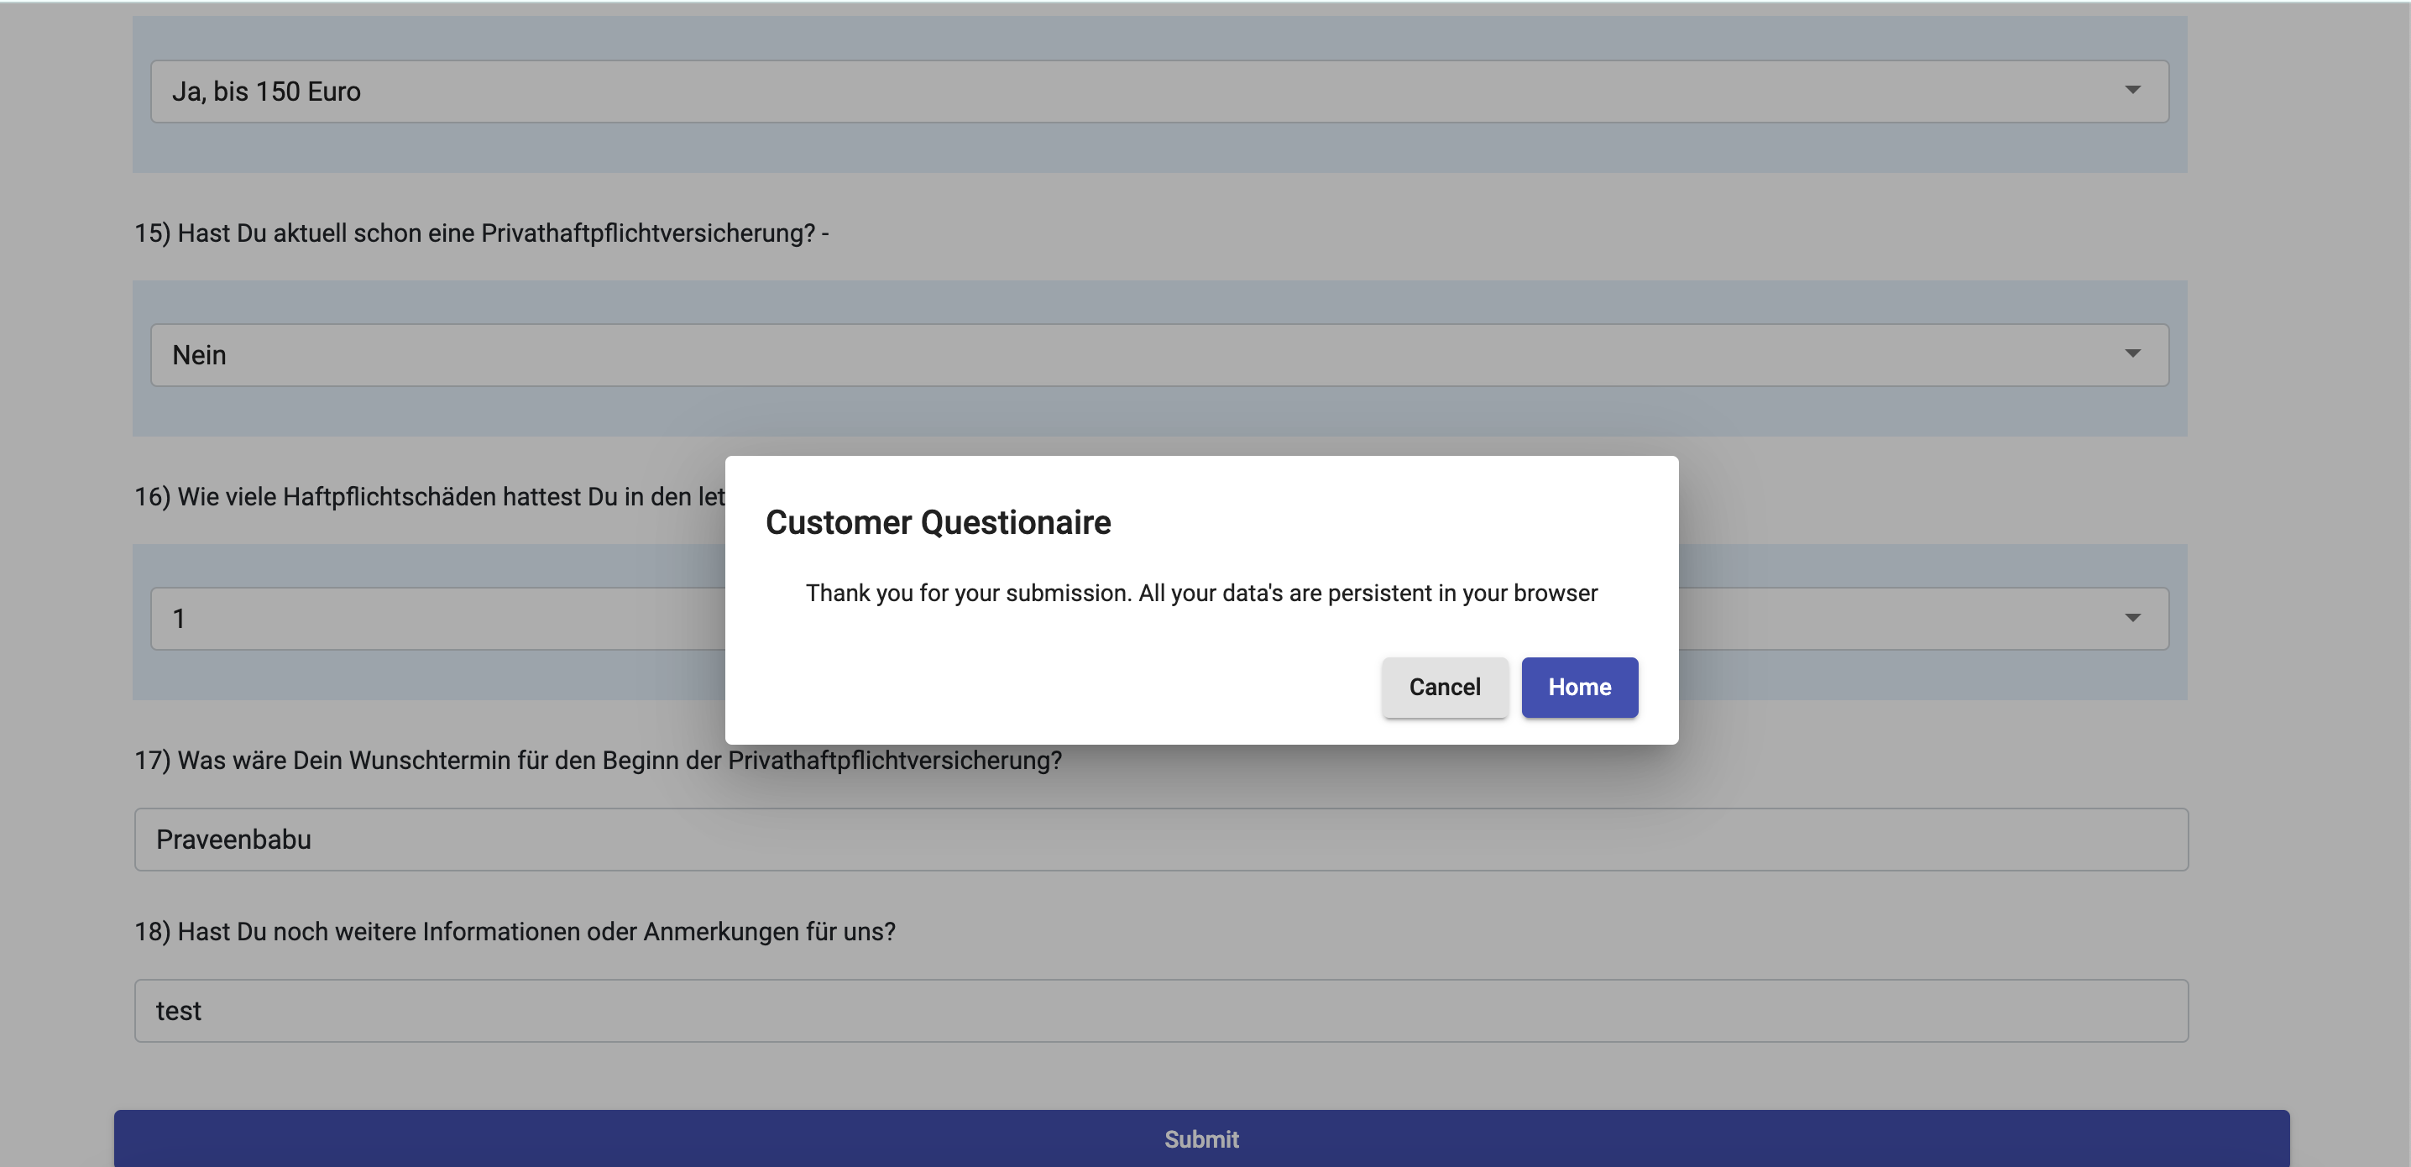Click the chevron arrow on "Ja, bis 150 Euro" dropdown
2411x1167 pixels.
pos(2134,90)
